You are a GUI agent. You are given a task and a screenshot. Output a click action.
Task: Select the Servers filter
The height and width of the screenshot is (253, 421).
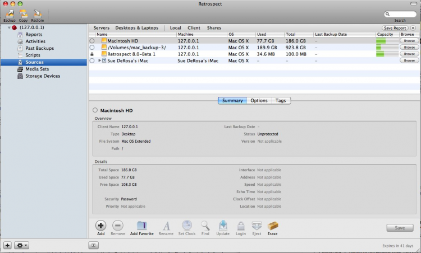pos(102,28)
